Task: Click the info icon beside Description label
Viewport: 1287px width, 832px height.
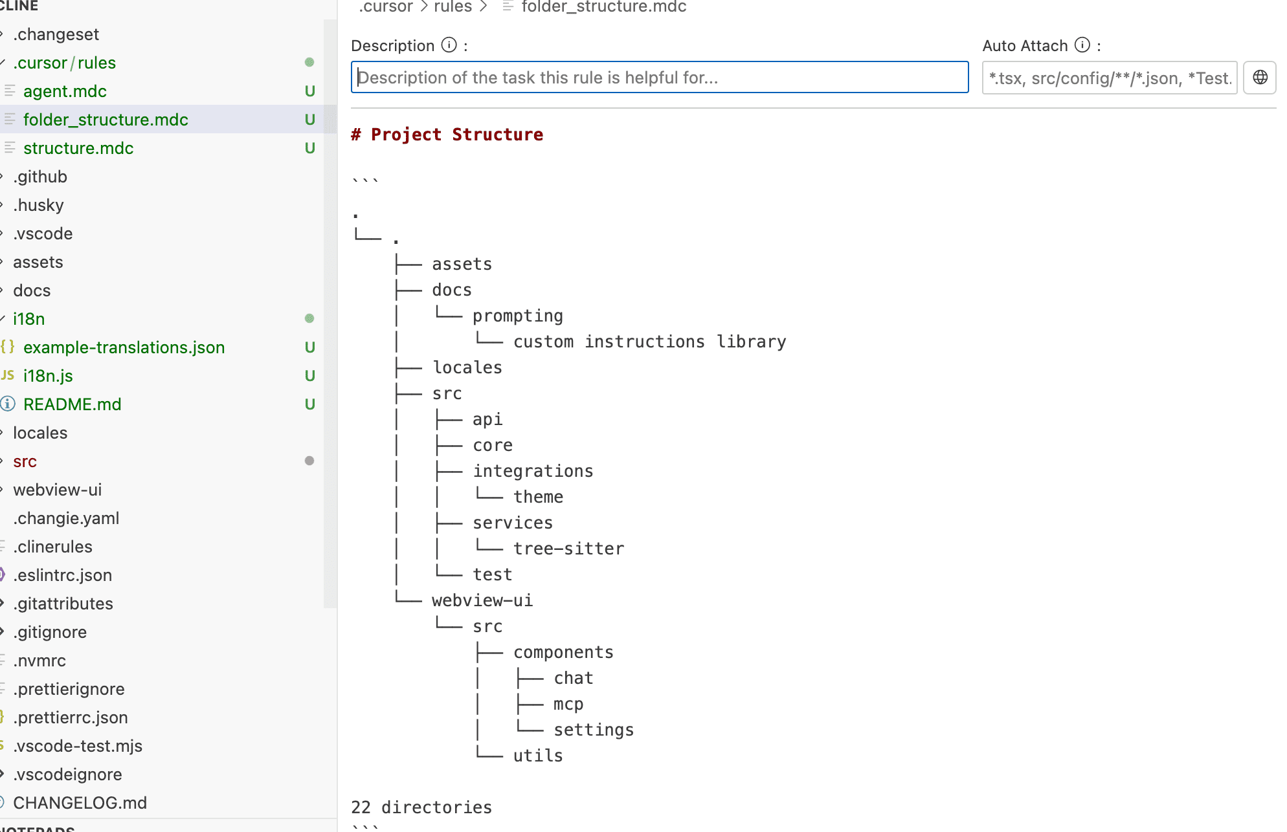Action: [449, 45]
